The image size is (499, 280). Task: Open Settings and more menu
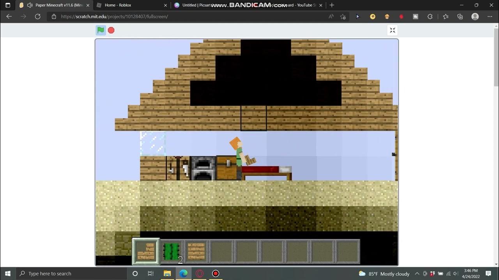(490, 17)
